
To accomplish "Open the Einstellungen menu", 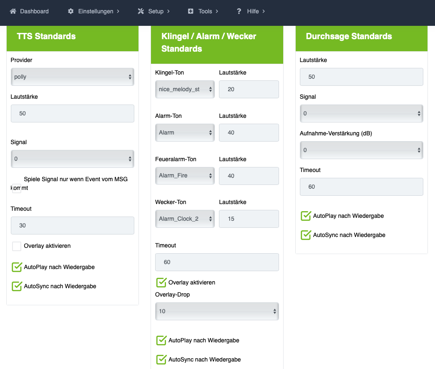I will click(96, 11).
